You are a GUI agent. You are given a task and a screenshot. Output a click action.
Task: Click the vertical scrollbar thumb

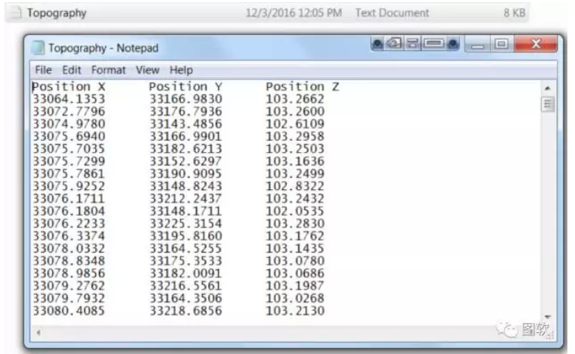tap(548, 104)
